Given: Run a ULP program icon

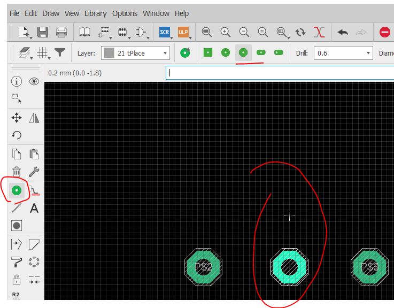Looking at the screenshot, I should (x=183, y=32).
